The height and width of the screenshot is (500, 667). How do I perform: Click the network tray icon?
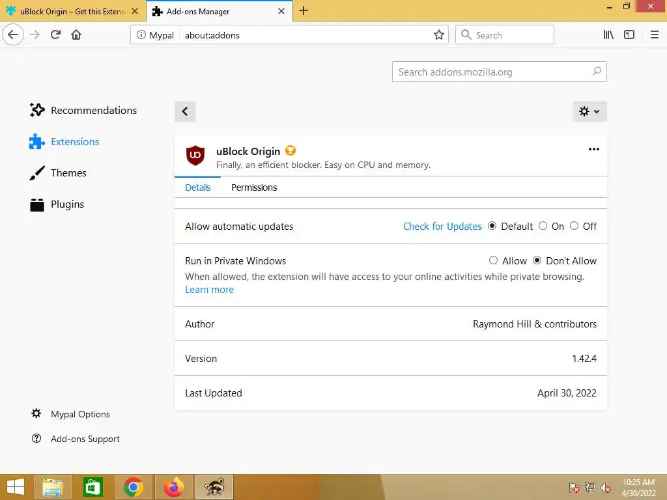[589, 487]
